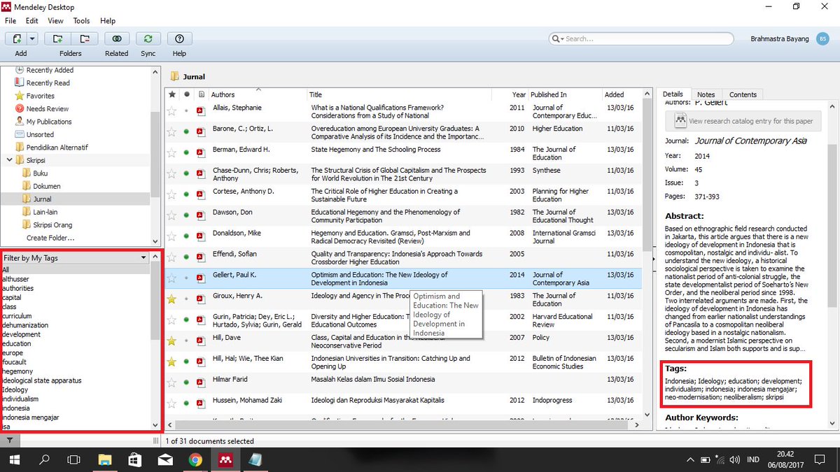Viewport: 840px width, 472px height.
Task: Open PDF icon for Chase-Dunn, Chris
Action: [200, 173]
